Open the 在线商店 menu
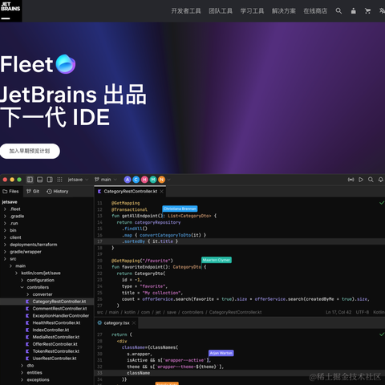Viewport: 385px width, 385px height. [315, 11]
